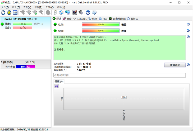The height and width of the screenshot is (131, 193).
Task: Click the green 100 % health bar in disk panel
Action: pyautogui.click(x=23, y=24)
